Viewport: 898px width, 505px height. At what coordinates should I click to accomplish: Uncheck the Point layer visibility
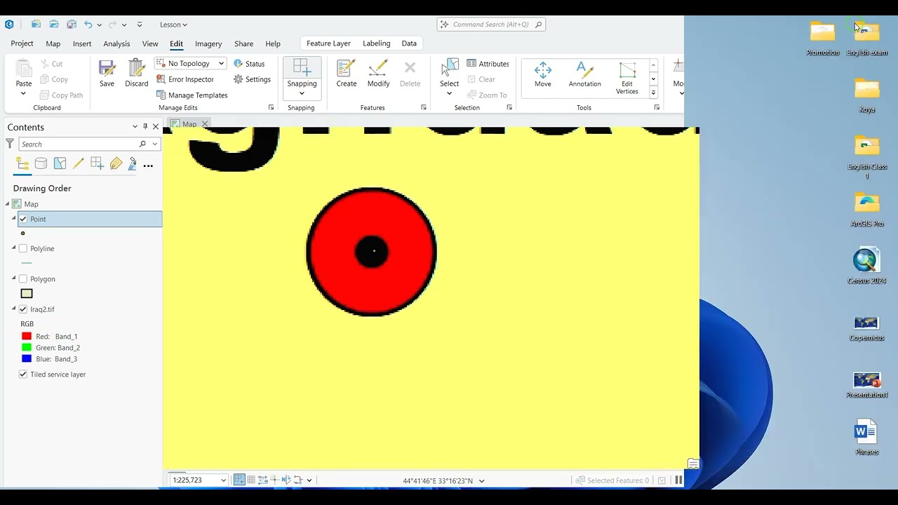(23, 219)
